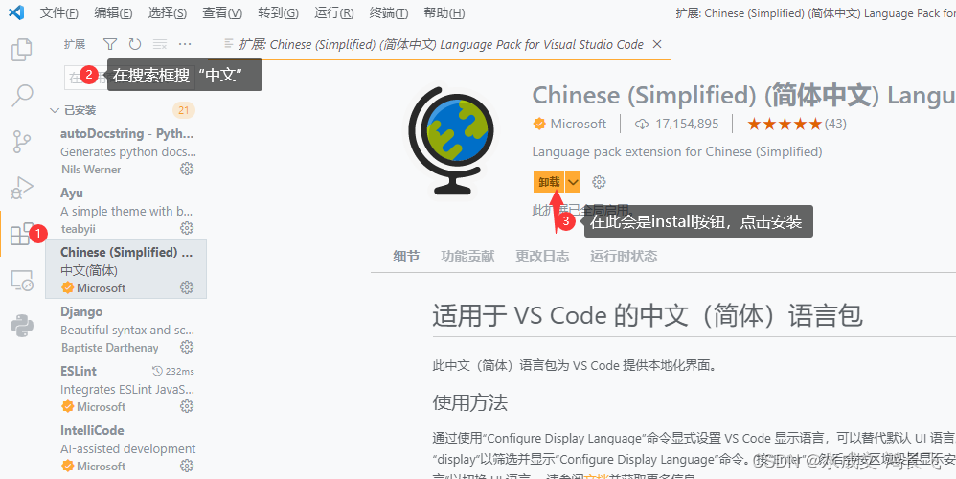Open the 选择(S) menu

pos(168,12)
